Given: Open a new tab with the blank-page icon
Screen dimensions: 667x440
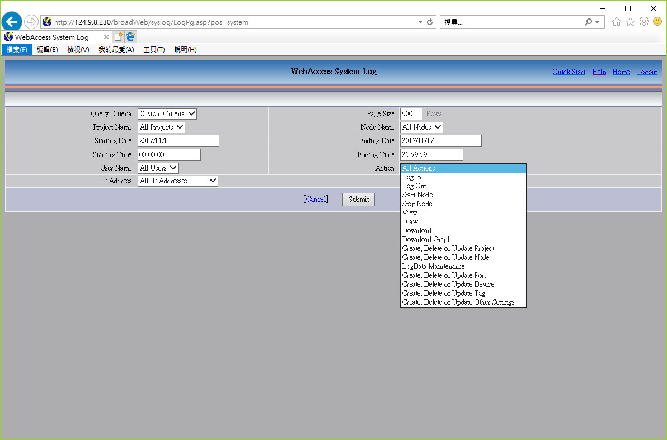Looking at the screenshot, I should pos(118,37).
